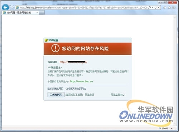Viewport: 179px width, 132px height.
Task: Click the scrollbar down arrow
Action: 175,124
